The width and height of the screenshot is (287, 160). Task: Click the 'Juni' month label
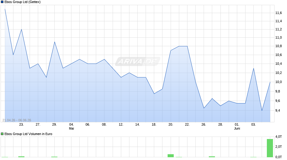(237, 128)
